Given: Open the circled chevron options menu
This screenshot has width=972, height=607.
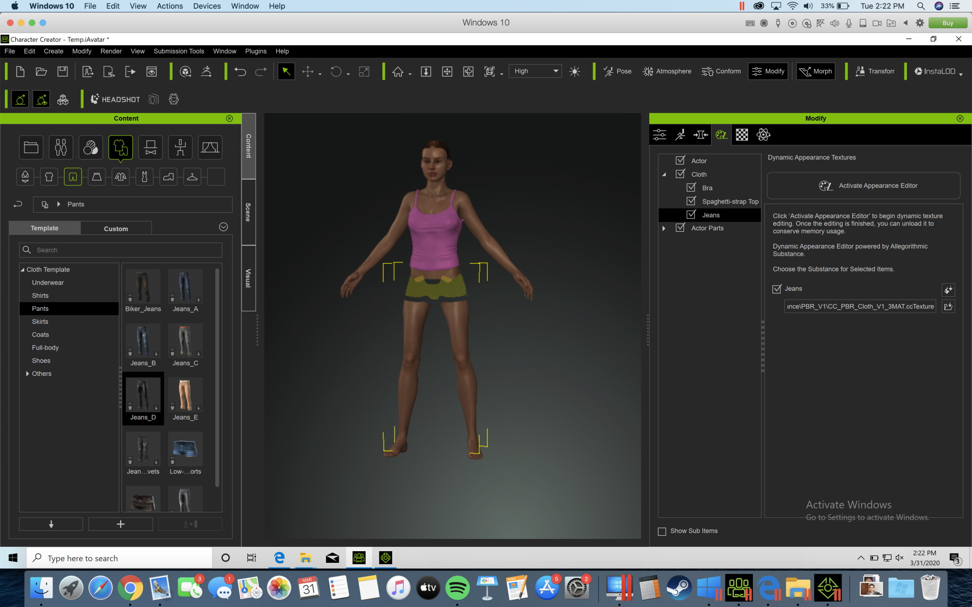Looking at the screenshot, I should [224, 227].
